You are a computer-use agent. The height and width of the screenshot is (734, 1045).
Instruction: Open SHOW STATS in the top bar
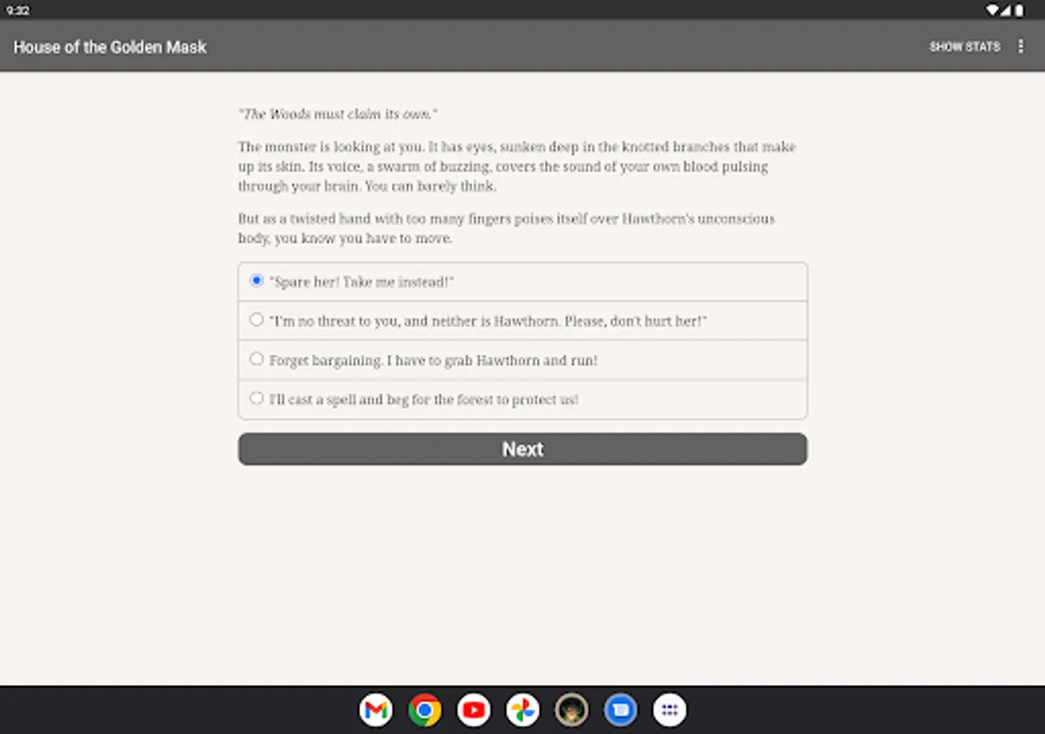965,46
